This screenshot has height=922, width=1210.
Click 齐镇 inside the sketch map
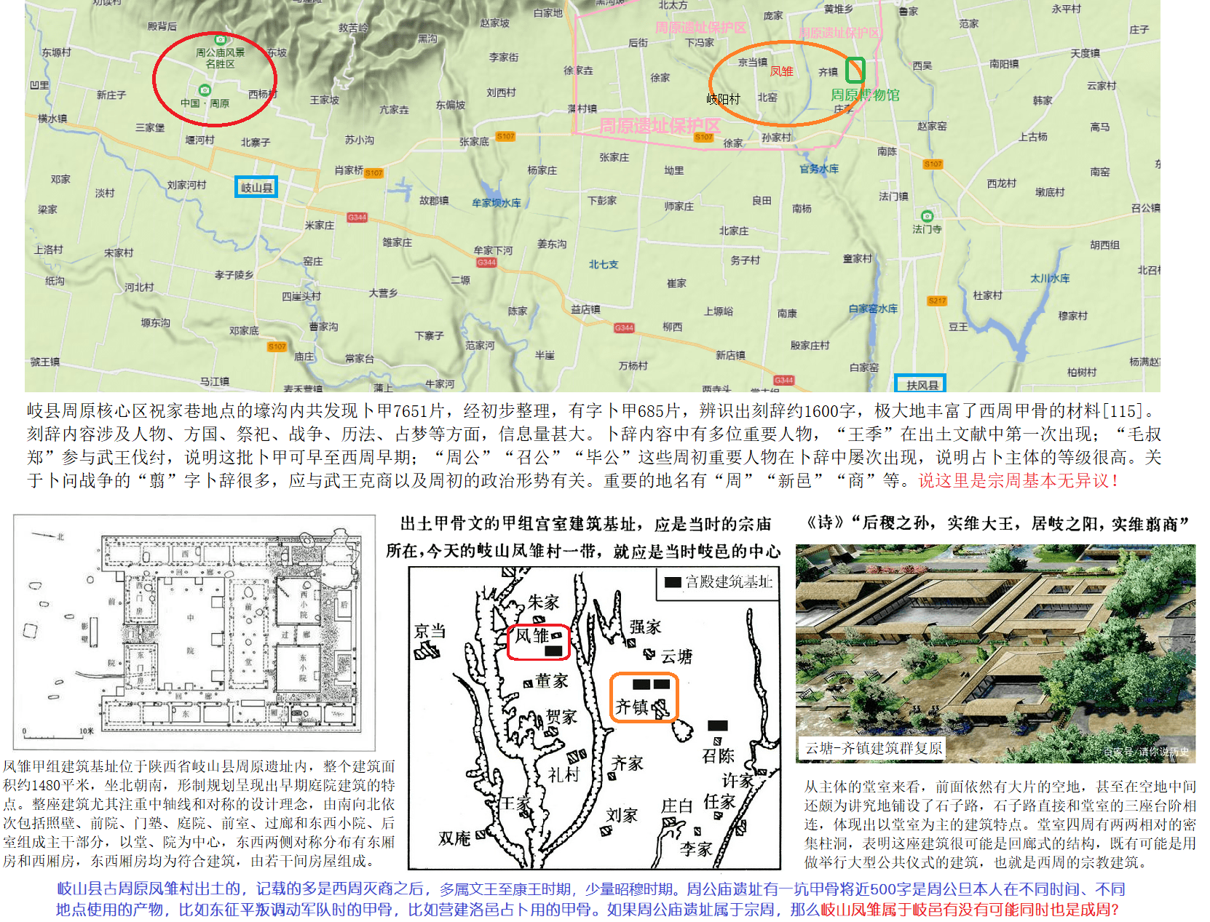(x=631, y=707)
